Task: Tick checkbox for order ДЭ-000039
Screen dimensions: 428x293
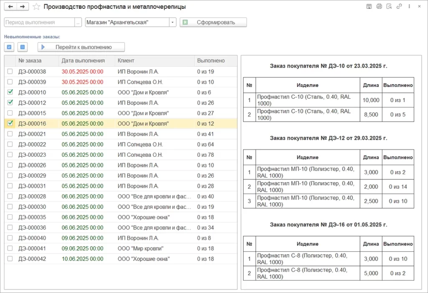Action: [10, 82]
